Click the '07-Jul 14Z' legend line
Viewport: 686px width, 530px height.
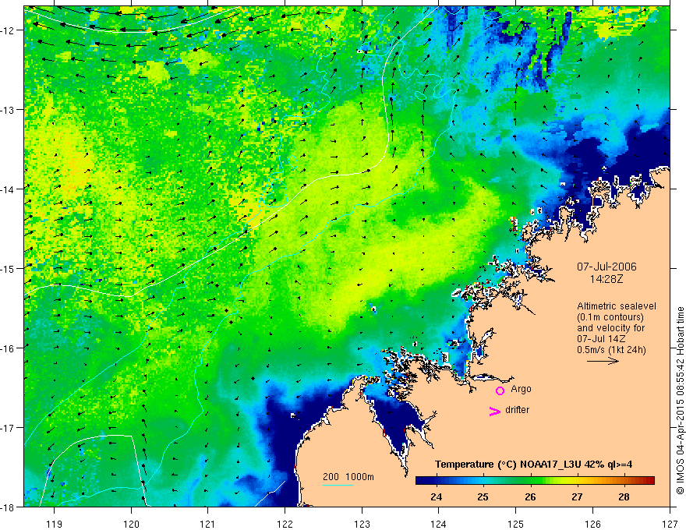601,339
